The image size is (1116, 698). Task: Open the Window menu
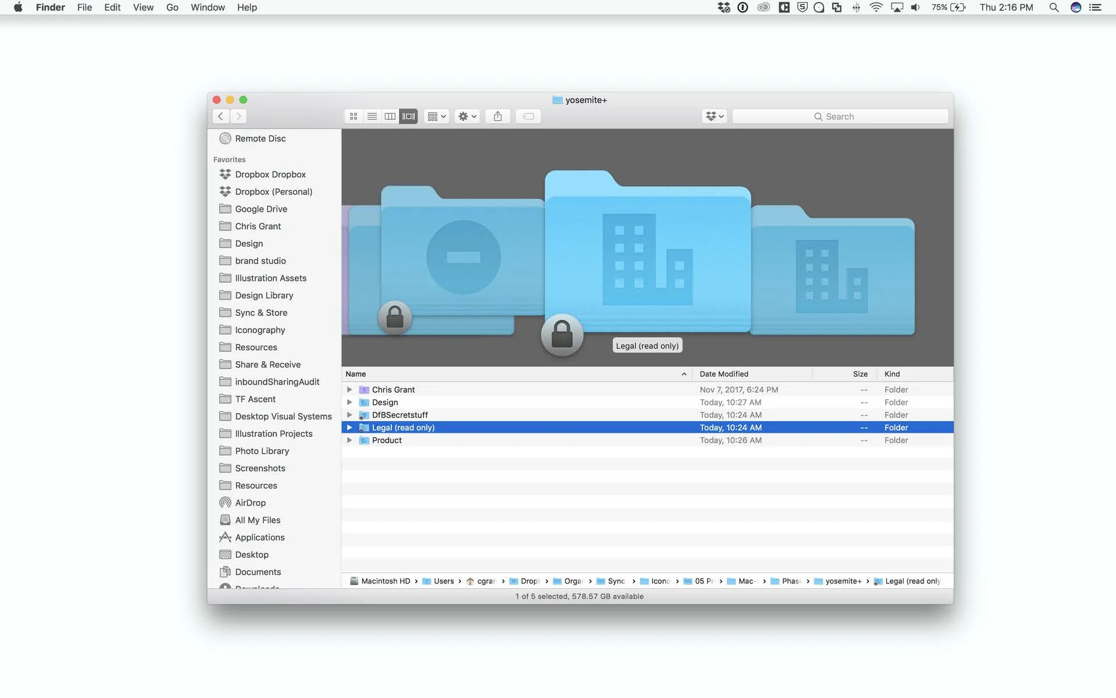tap(208, 8)
